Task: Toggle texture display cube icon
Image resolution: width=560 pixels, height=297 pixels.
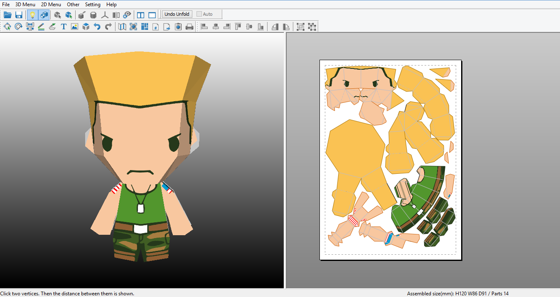Action: click(x=44, y=15)
